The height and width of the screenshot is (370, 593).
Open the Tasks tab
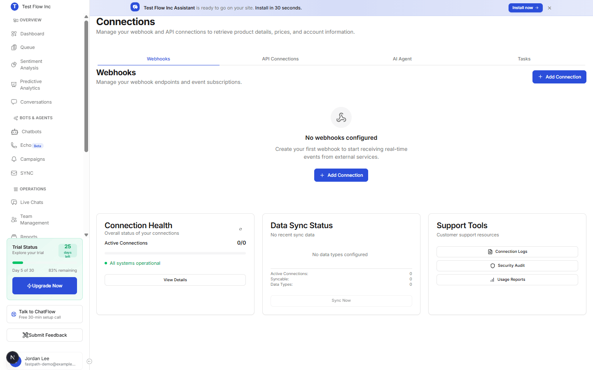[524, 59]
